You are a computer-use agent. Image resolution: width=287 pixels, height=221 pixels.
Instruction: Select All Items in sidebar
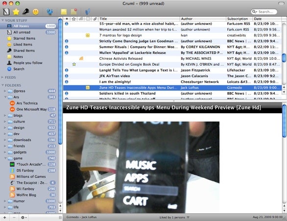pyautogui.click(x=29, y=26)
